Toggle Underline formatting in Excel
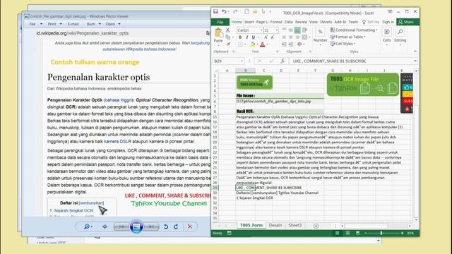 [254, 37]
